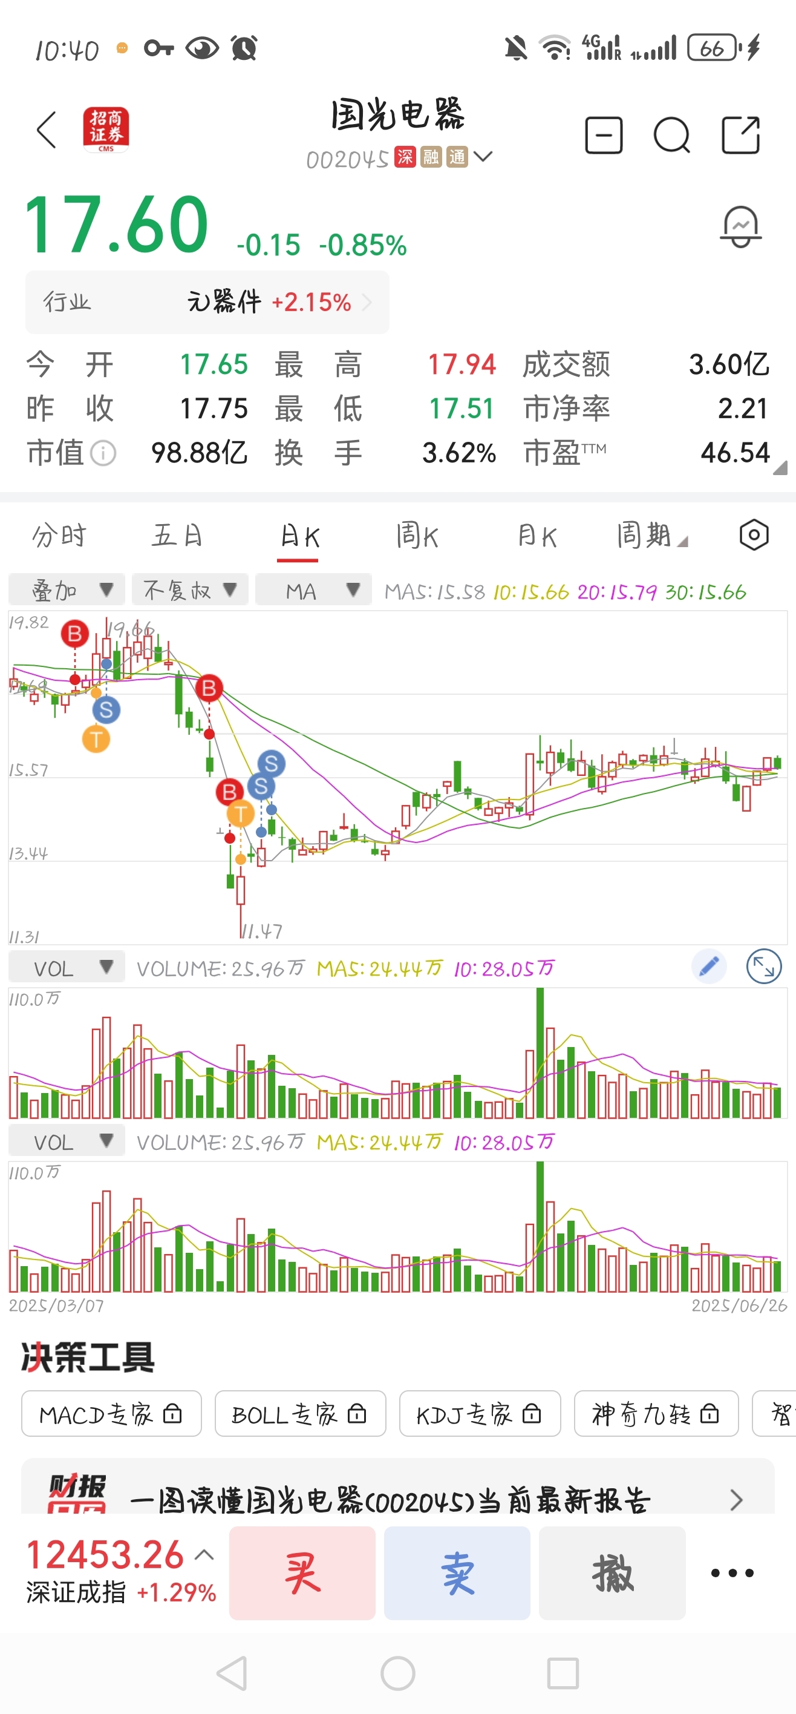The height and width of the screenshot is (1714, 796).
Task: Open 不复权 adjustment dropdown
Action: click(190, 589)
